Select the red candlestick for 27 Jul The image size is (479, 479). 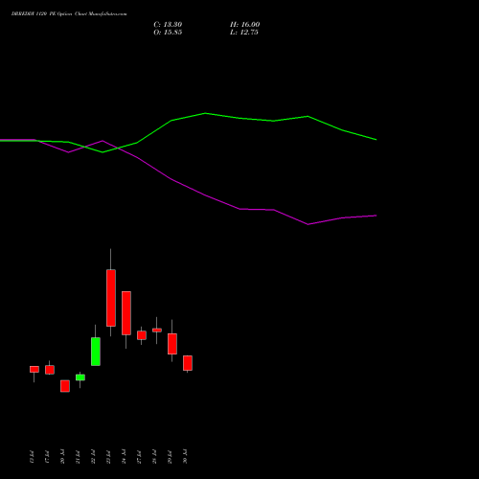(x=142, y=335)
